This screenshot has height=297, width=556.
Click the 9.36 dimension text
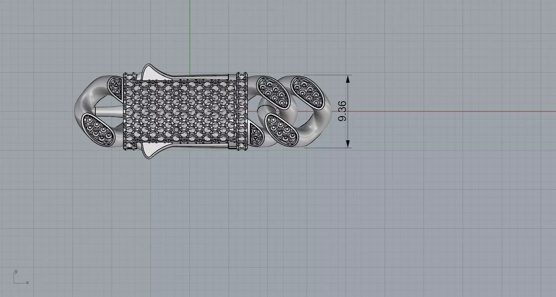[342, 111]
